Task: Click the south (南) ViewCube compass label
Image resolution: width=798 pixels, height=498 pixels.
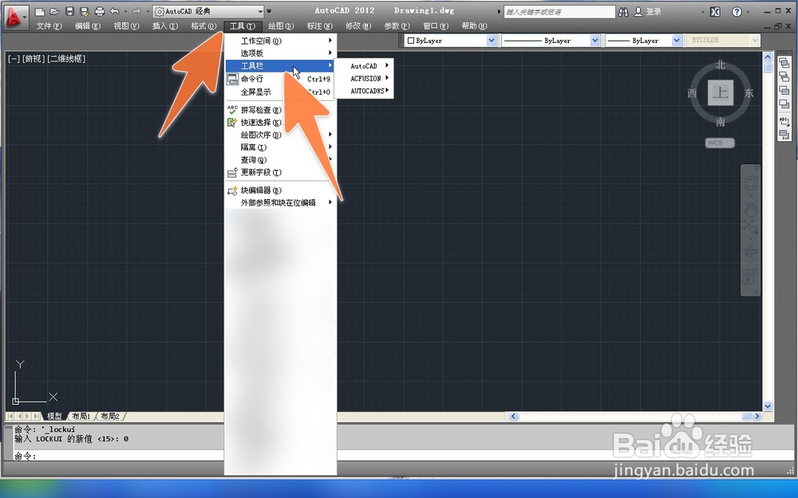Action: (x=720, y=121)
